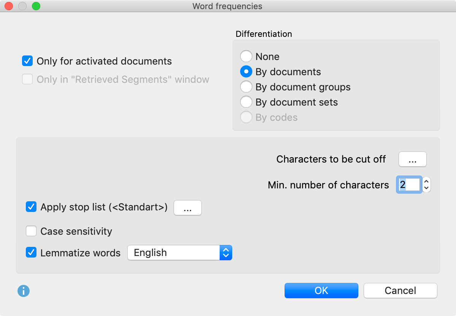Click the Min. number of characters field
This screenshot has width=456, height=316.
click(409, 185)
